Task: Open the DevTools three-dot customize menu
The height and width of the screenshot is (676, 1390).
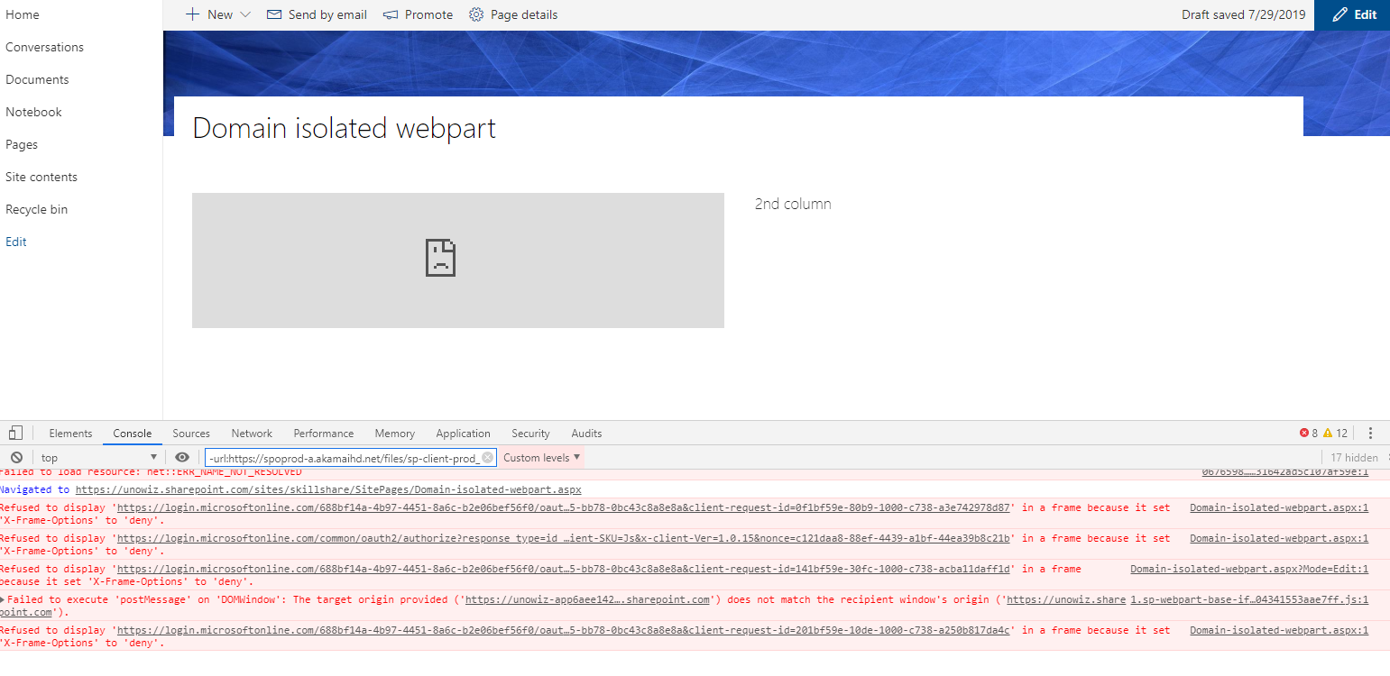Action: click(x=1371, y=433)
